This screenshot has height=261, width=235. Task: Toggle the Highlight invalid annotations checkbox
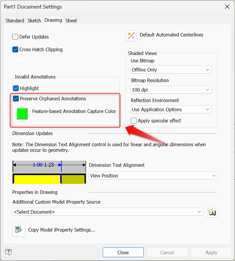click(16, 88)
